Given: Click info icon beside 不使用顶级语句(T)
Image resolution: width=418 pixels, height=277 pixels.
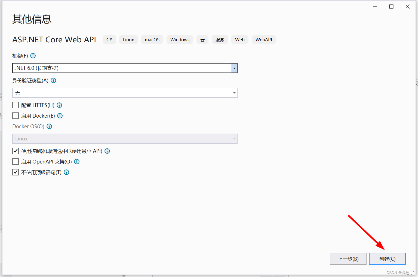Looking at the screenshot, I should 66,172.
